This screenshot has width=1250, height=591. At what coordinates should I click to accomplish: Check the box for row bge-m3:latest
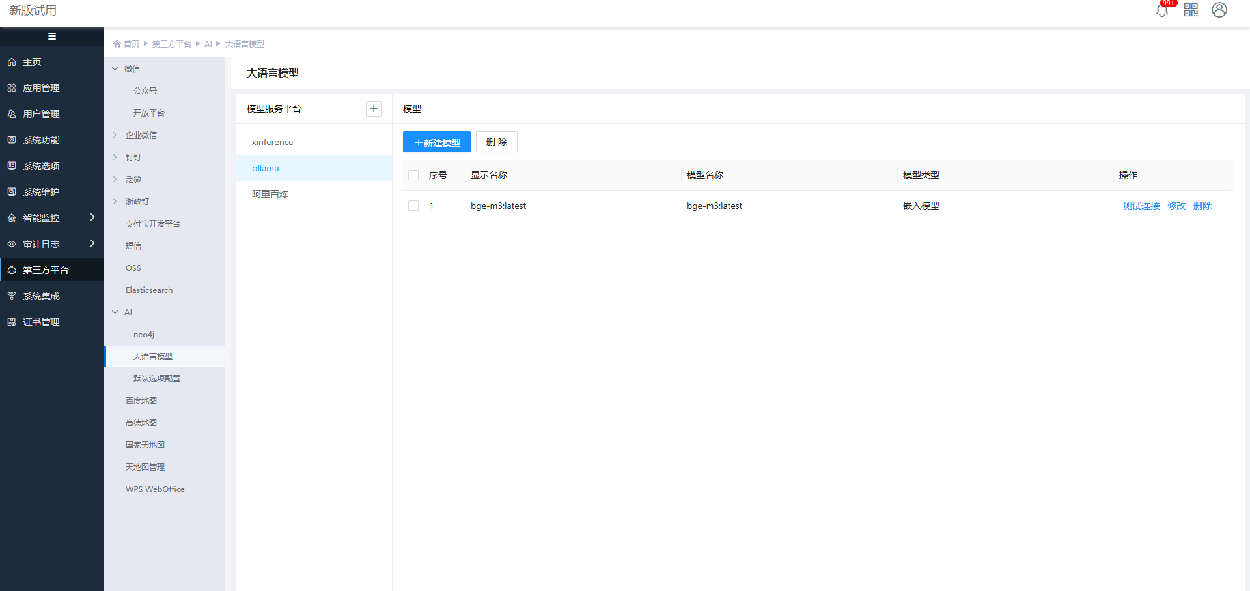413,206
